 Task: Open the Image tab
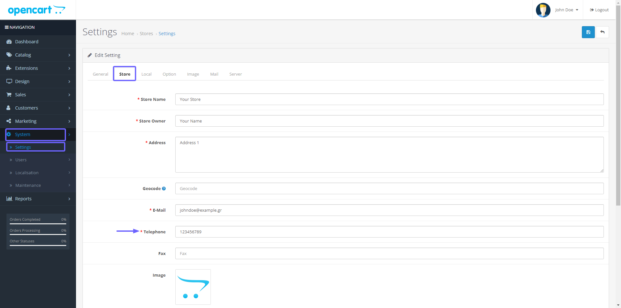(193, 74)
